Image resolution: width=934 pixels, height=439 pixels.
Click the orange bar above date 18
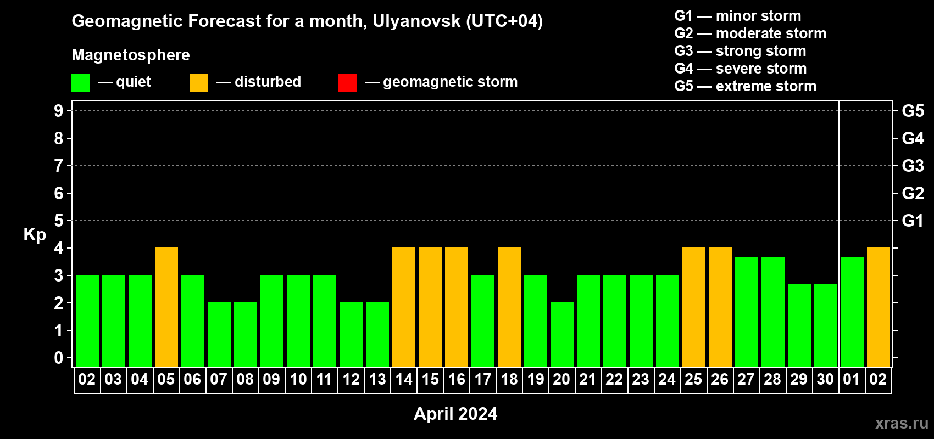509,307
